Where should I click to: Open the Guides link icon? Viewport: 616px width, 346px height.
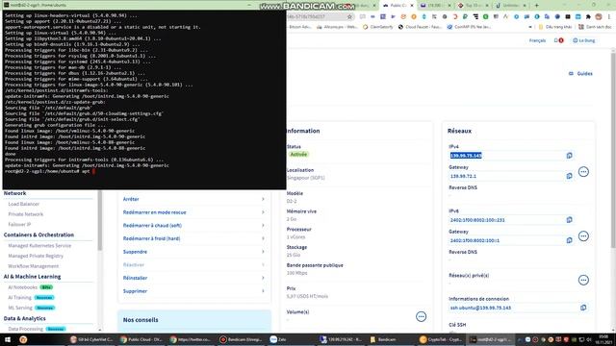point(571,73)
